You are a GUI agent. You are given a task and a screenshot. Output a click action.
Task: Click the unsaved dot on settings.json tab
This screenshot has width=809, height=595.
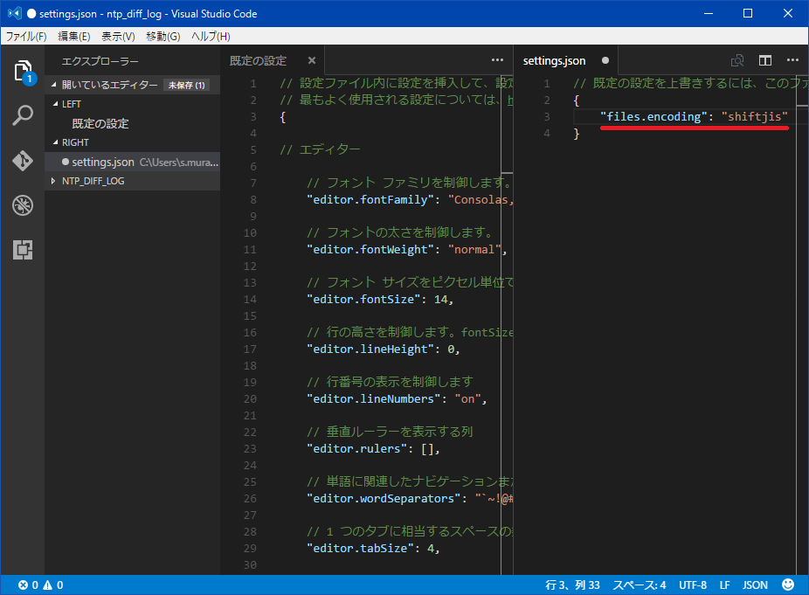pyautogui.click(x=605, y=60)
